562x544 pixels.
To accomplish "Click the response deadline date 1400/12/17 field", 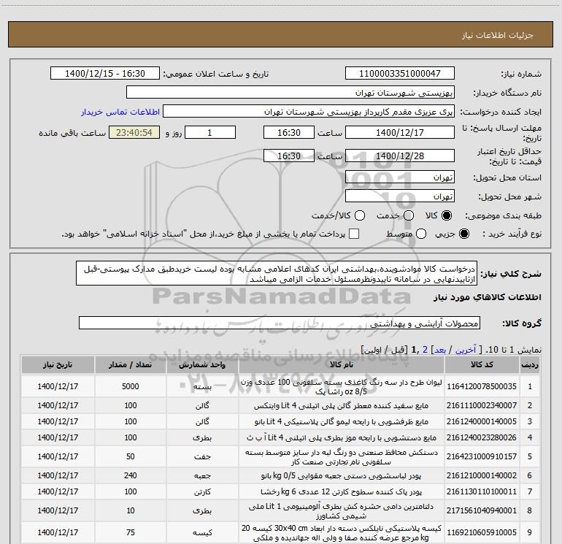I will tap(400, 132).
